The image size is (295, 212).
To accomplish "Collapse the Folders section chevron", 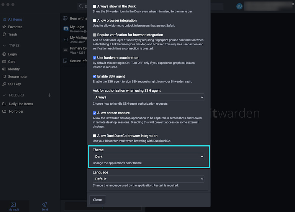I will (x=4, y=95).
